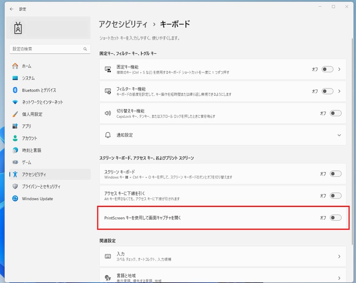The height and width of the screenshot is (283, 356).
Task: Turn on フィルターキー機能 switch
Action: point(328,91)
